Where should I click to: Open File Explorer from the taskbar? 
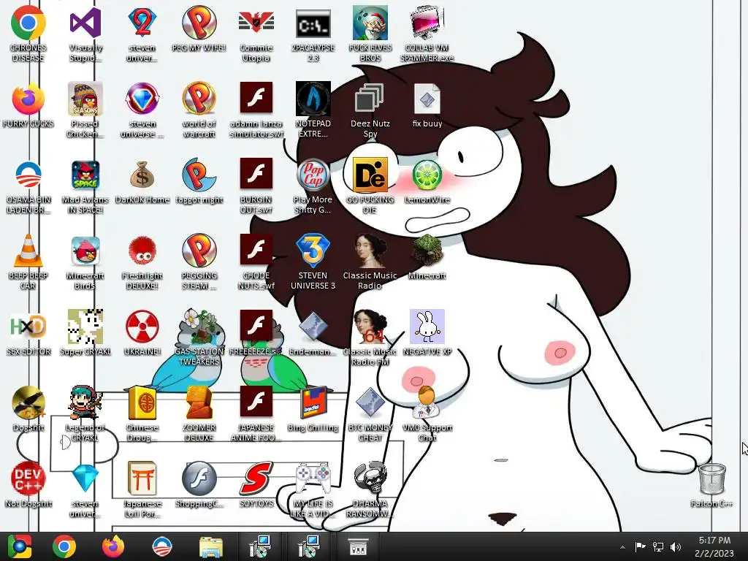click(x=210, y=547)
